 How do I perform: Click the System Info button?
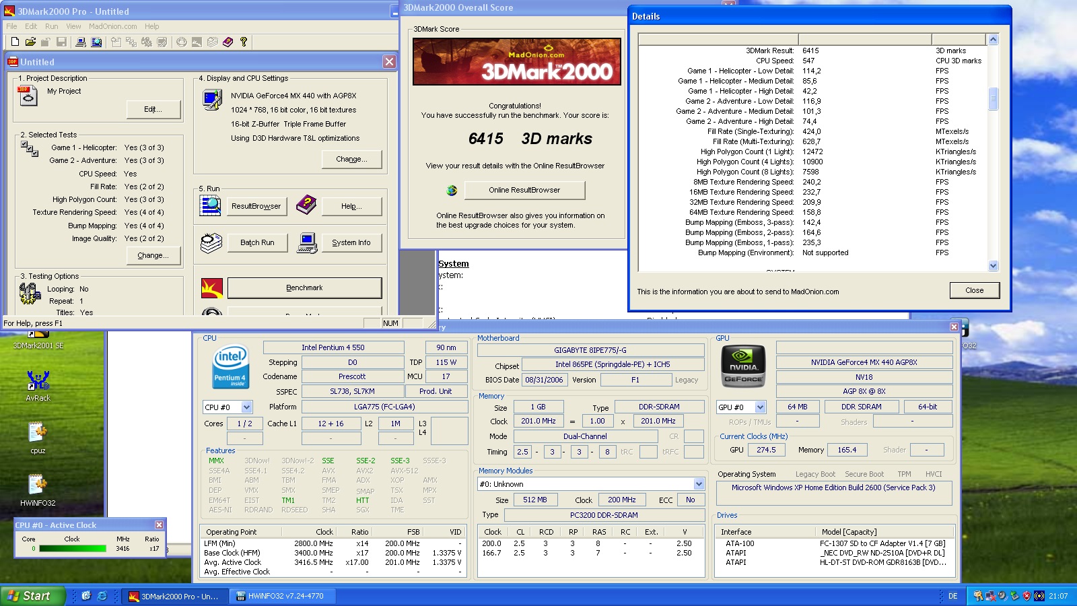(x=351, y=242)
